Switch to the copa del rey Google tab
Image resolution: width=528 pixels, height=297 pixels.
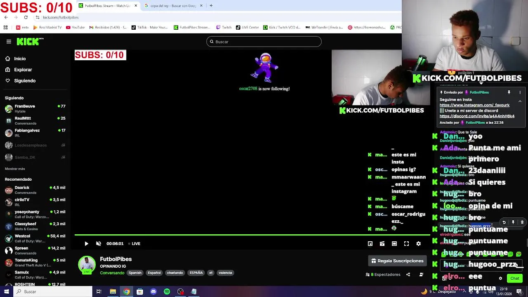click(173, 6)
